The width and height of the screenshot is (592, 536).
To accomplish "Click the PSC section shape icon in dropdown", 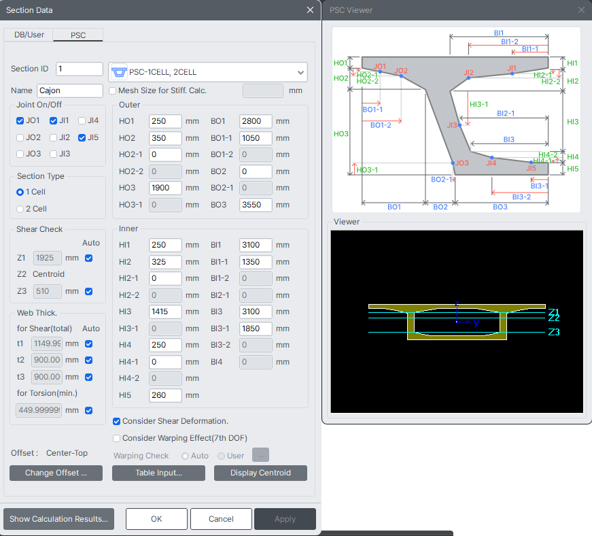I will [x=118, y=72].
